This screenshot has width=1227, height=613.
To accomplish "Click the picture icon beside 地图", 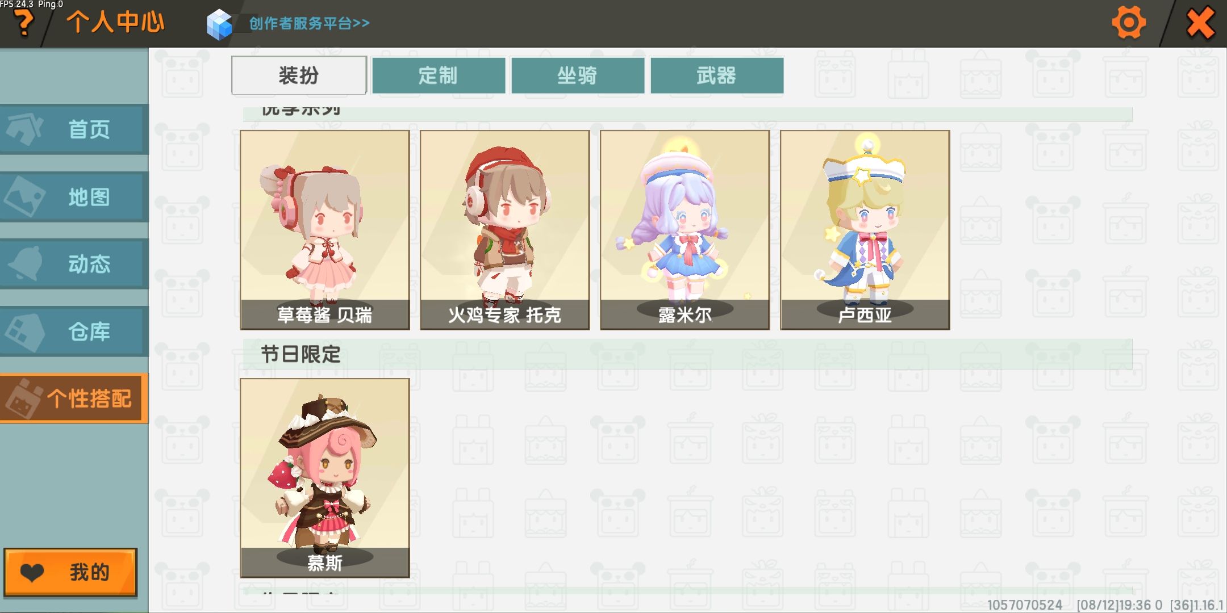I will pos(24,197).
